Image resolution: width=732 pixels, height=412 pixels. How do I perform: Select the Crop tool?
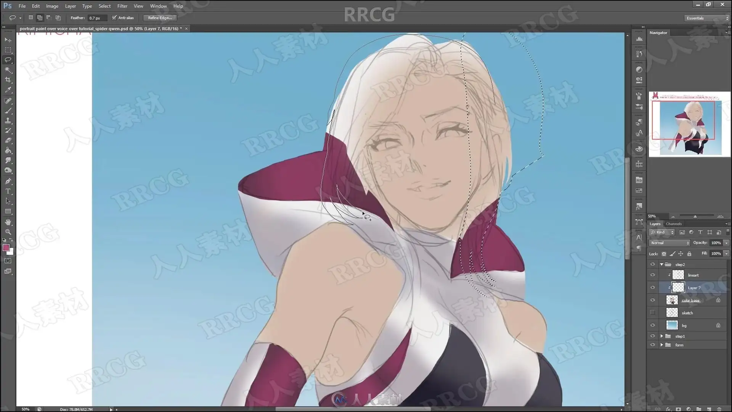click(8, 80)
